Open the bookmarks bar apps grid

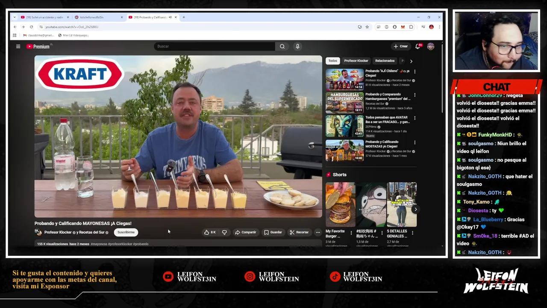15,35
